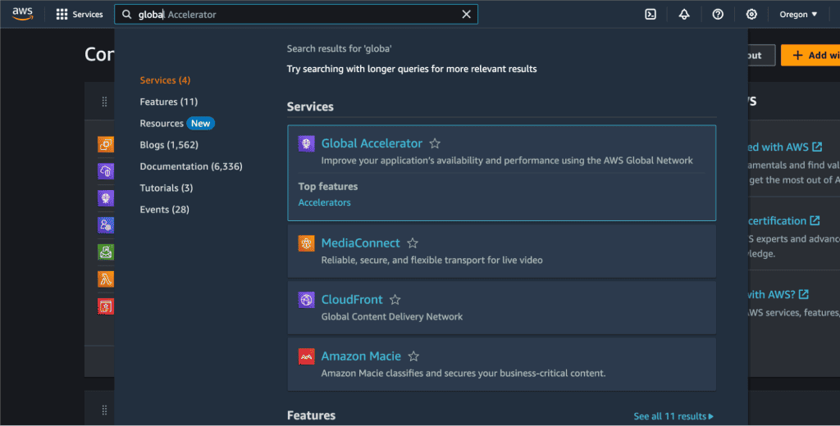
Task: Open the settings gear icon
Action: coord(751,15)
